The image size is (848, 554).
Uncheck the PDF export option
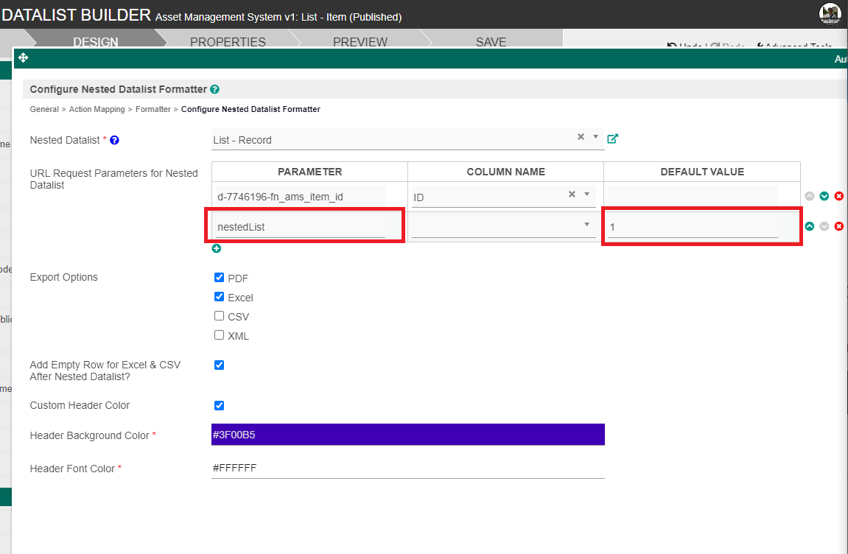219,278
